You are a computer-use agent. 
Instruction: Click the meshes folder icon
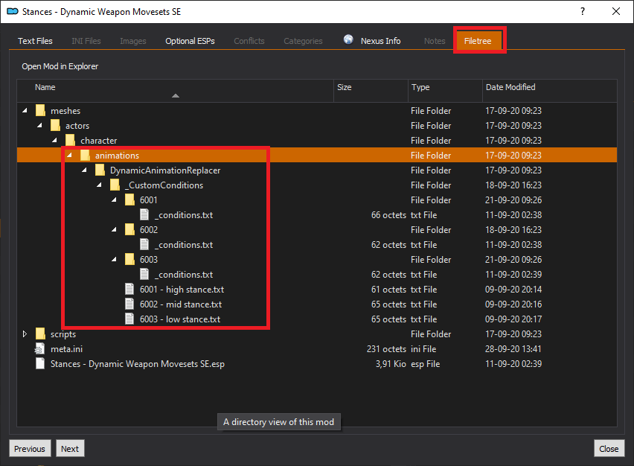click(x=40, y=110)
